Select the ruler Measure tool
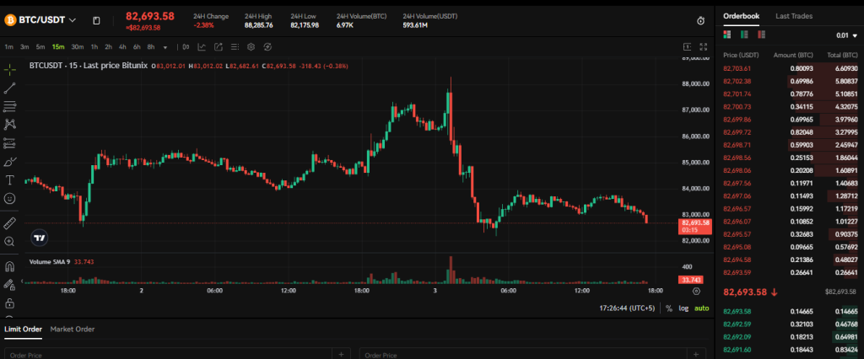Viewport: 864px width, 359px height. (x=10, y=223)
